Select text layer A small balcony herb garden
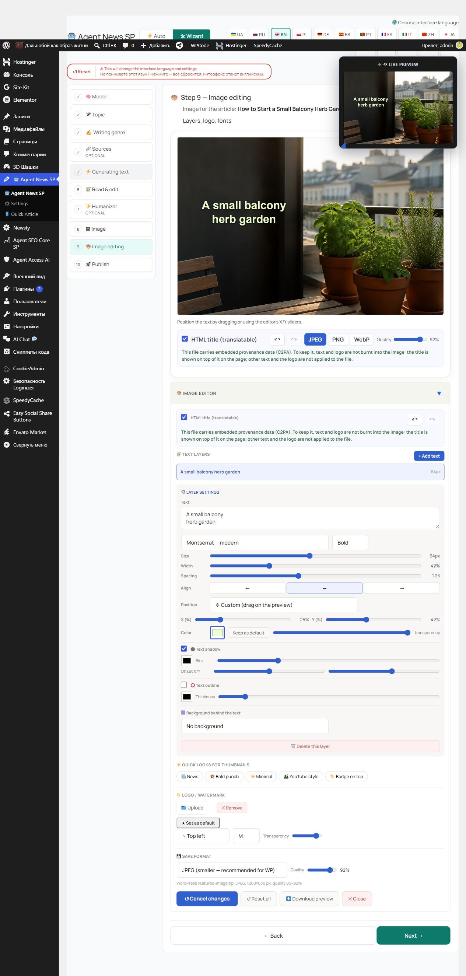The height and width of the screenshot is (976, 466). [310, 472]
